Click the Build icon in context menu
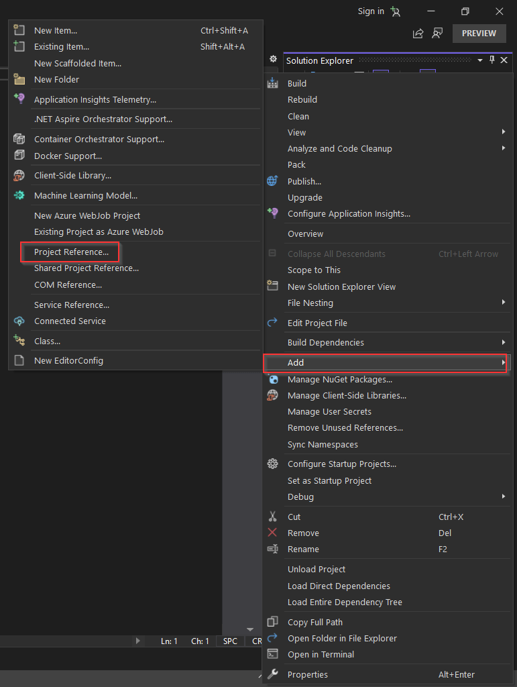517x687 pixels. [272, 83]
